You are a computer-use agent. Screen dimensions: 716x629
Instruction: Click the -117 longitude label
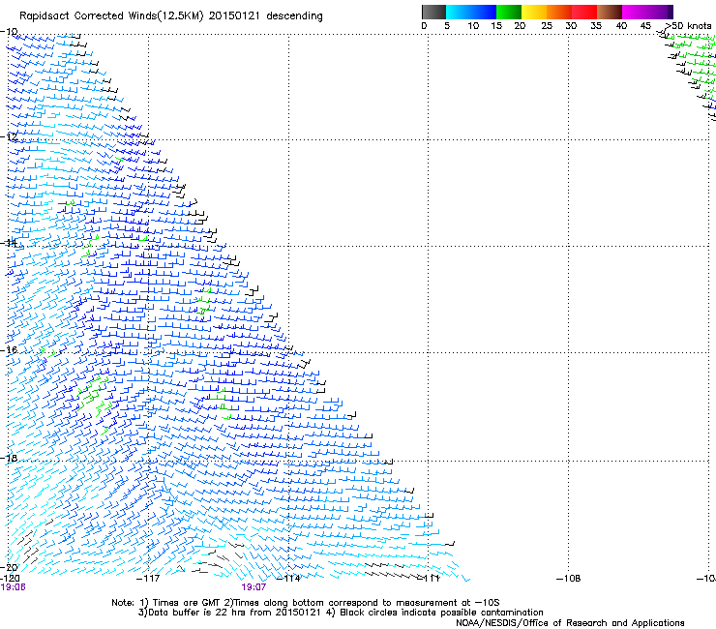pyautogui.click(x=148, y=579)
